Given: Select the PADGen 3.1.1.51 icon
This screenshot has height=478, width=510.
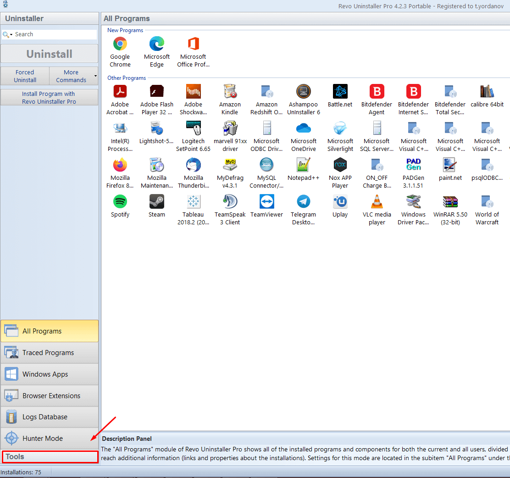Looking at the screenshot, I should (x=413, y=165).
